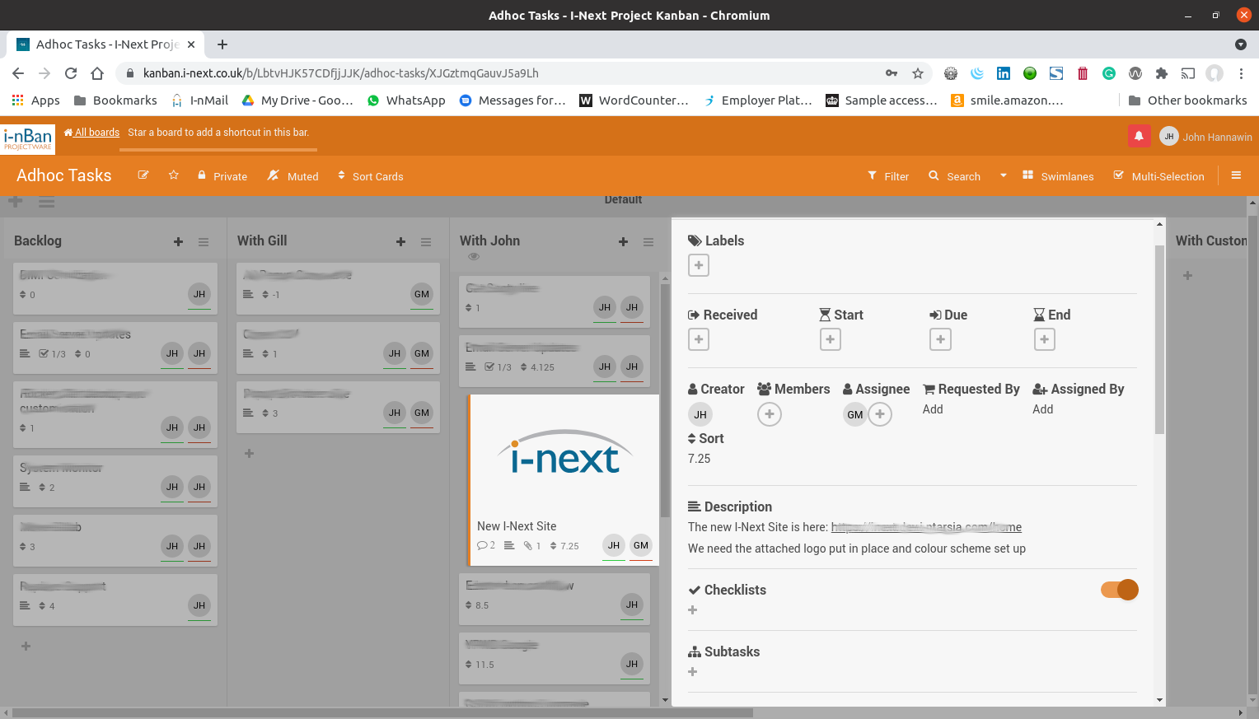
Task: Open WhatsApp bookmark
Action: 406,100
